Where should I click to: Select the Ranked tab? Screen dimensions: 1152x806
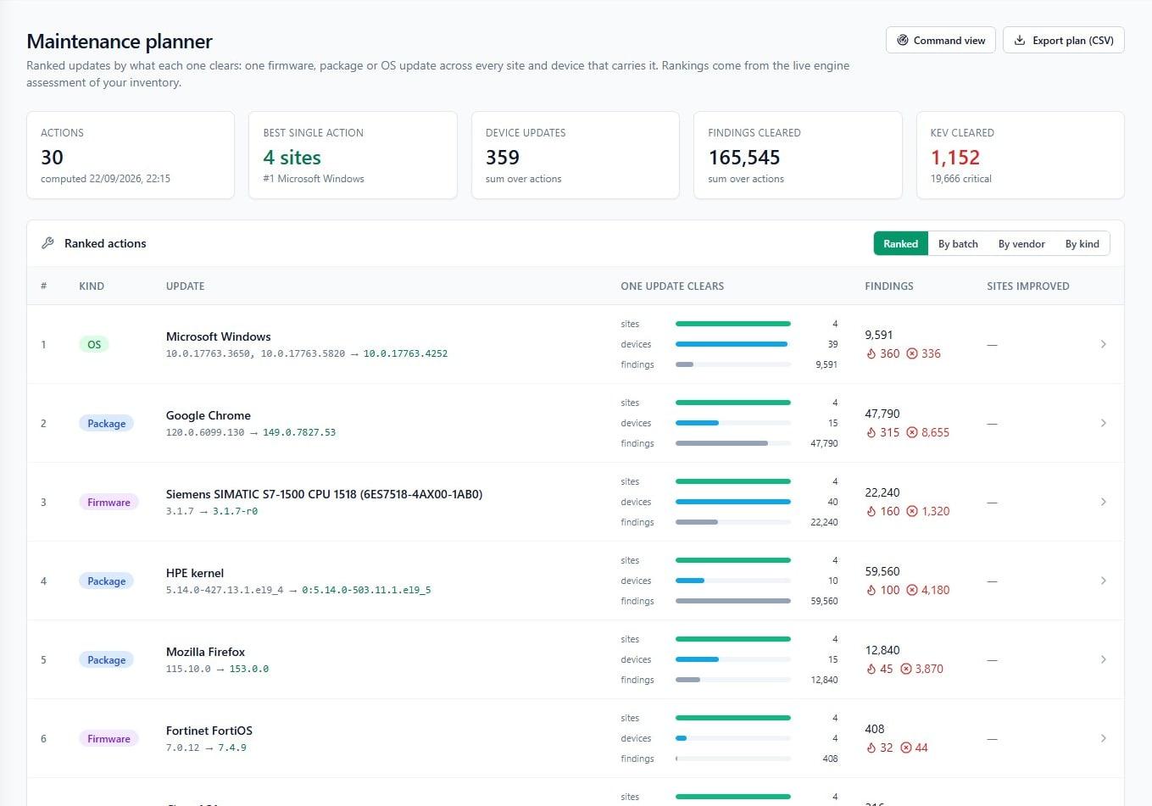pos(900,243)
